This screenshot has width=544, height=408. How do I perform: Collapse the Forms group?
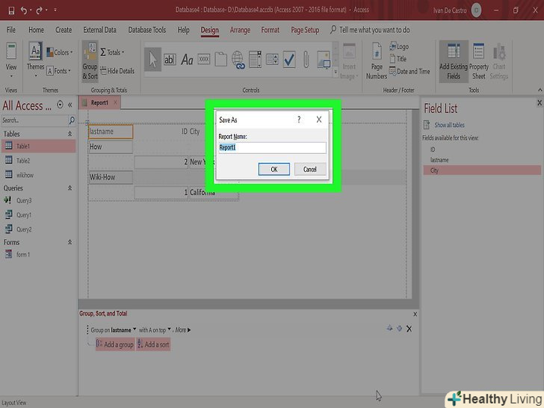pyautogui.click(x=69, y=242)
